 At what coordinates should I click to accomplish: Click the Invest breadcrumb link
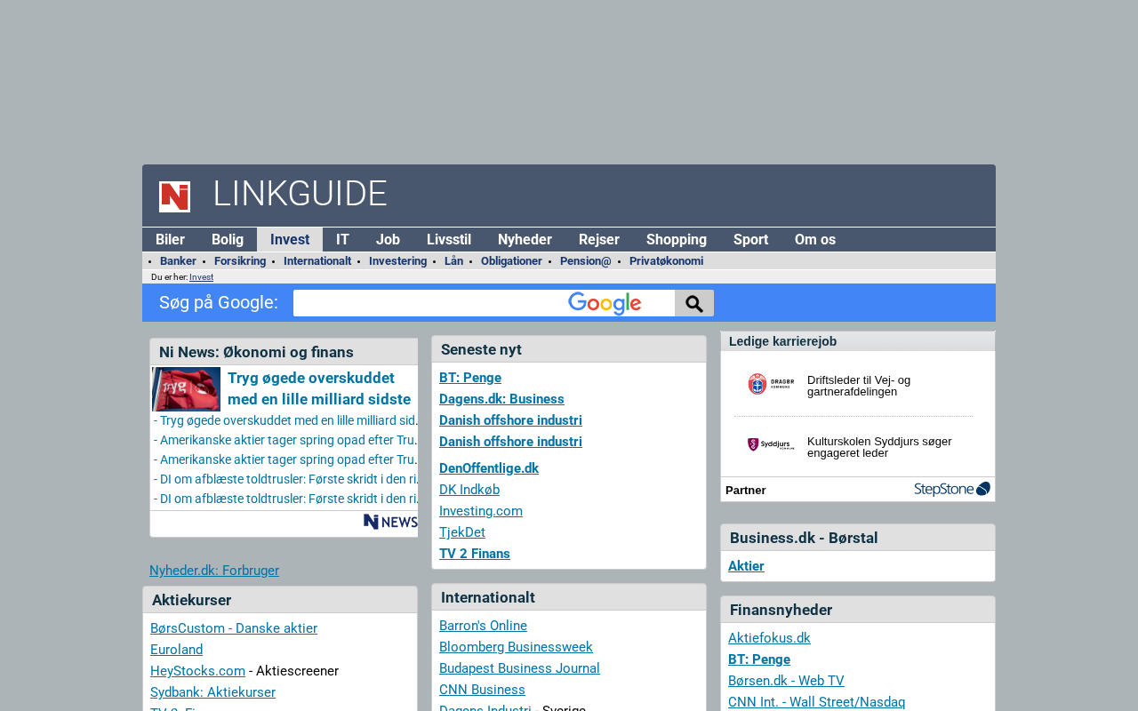point(201,277)
